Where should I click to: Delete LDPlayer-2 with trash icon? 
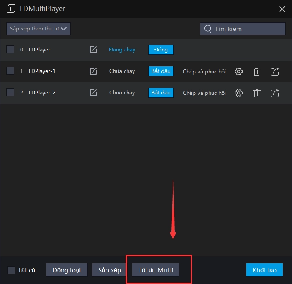pos(257,93)
